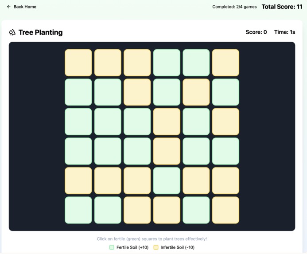Viewport: 307px width, 254px height.
Task: Click the back arrow icon beside Back Home
Action: (8, 7)
